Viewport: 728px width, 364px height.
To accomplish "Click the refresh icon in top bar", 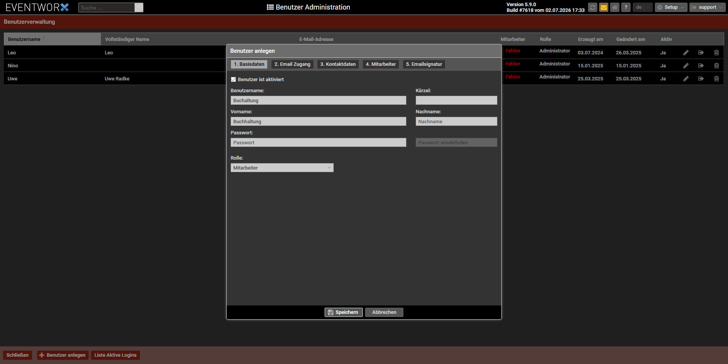I will (x=593, y=7).
